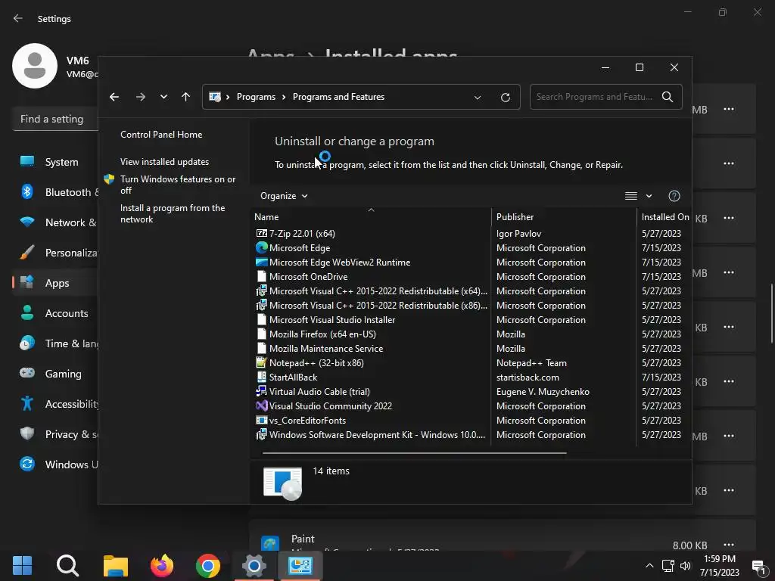The image size is (775, 581).
Task: Open the Organize dropdown menu
Action: point(285,196)
